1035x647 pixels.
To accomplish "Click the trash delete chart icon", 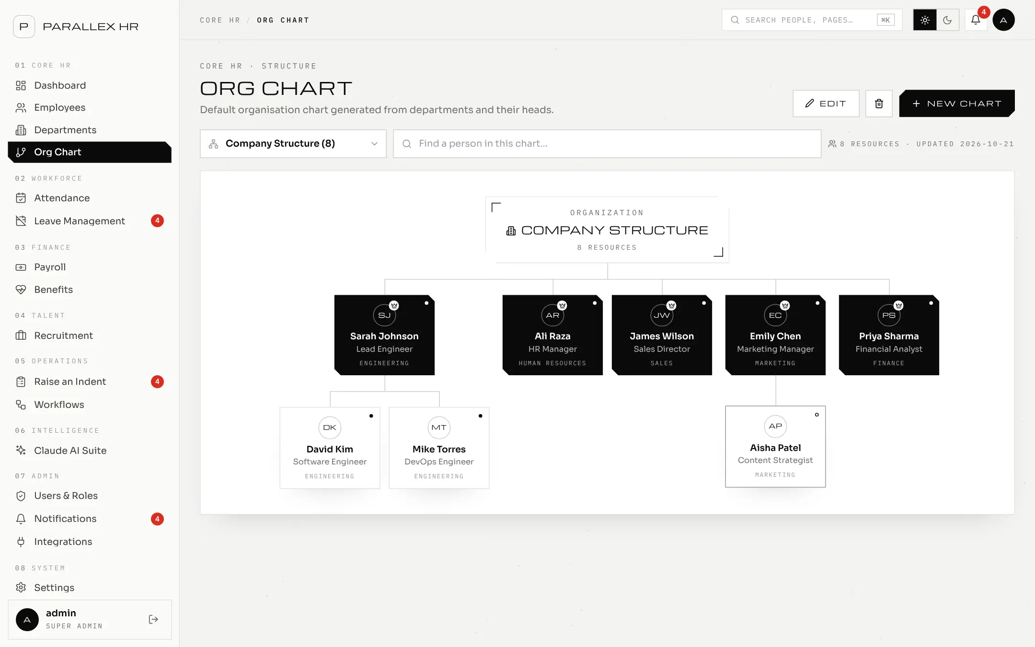I will 879,104.
